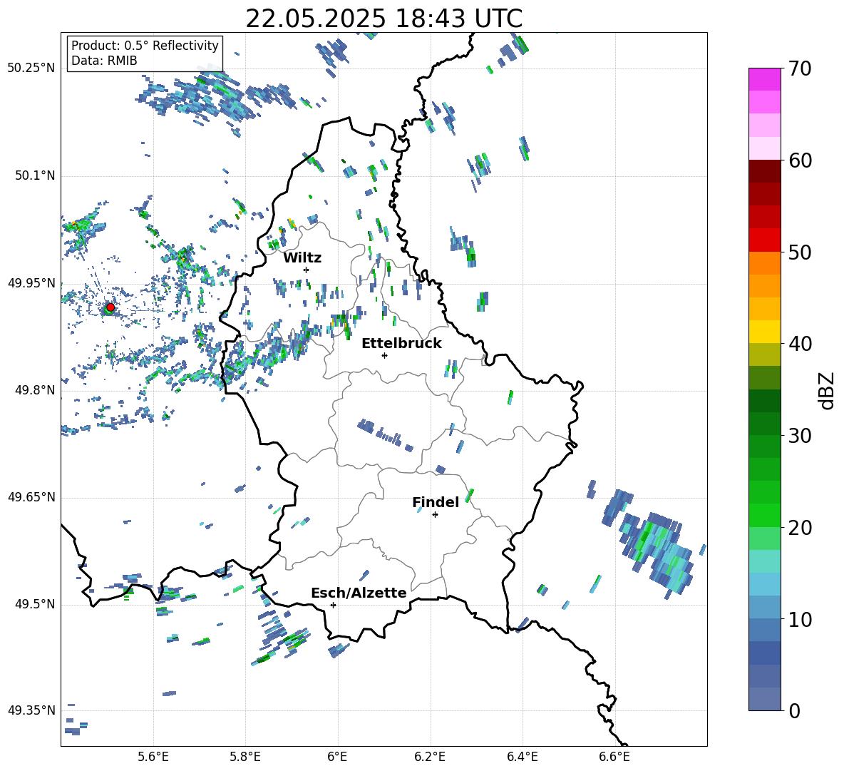Click the 6.4°E longitude tick label
This screenshot has height=771, width=844.
tap(522, 757)
